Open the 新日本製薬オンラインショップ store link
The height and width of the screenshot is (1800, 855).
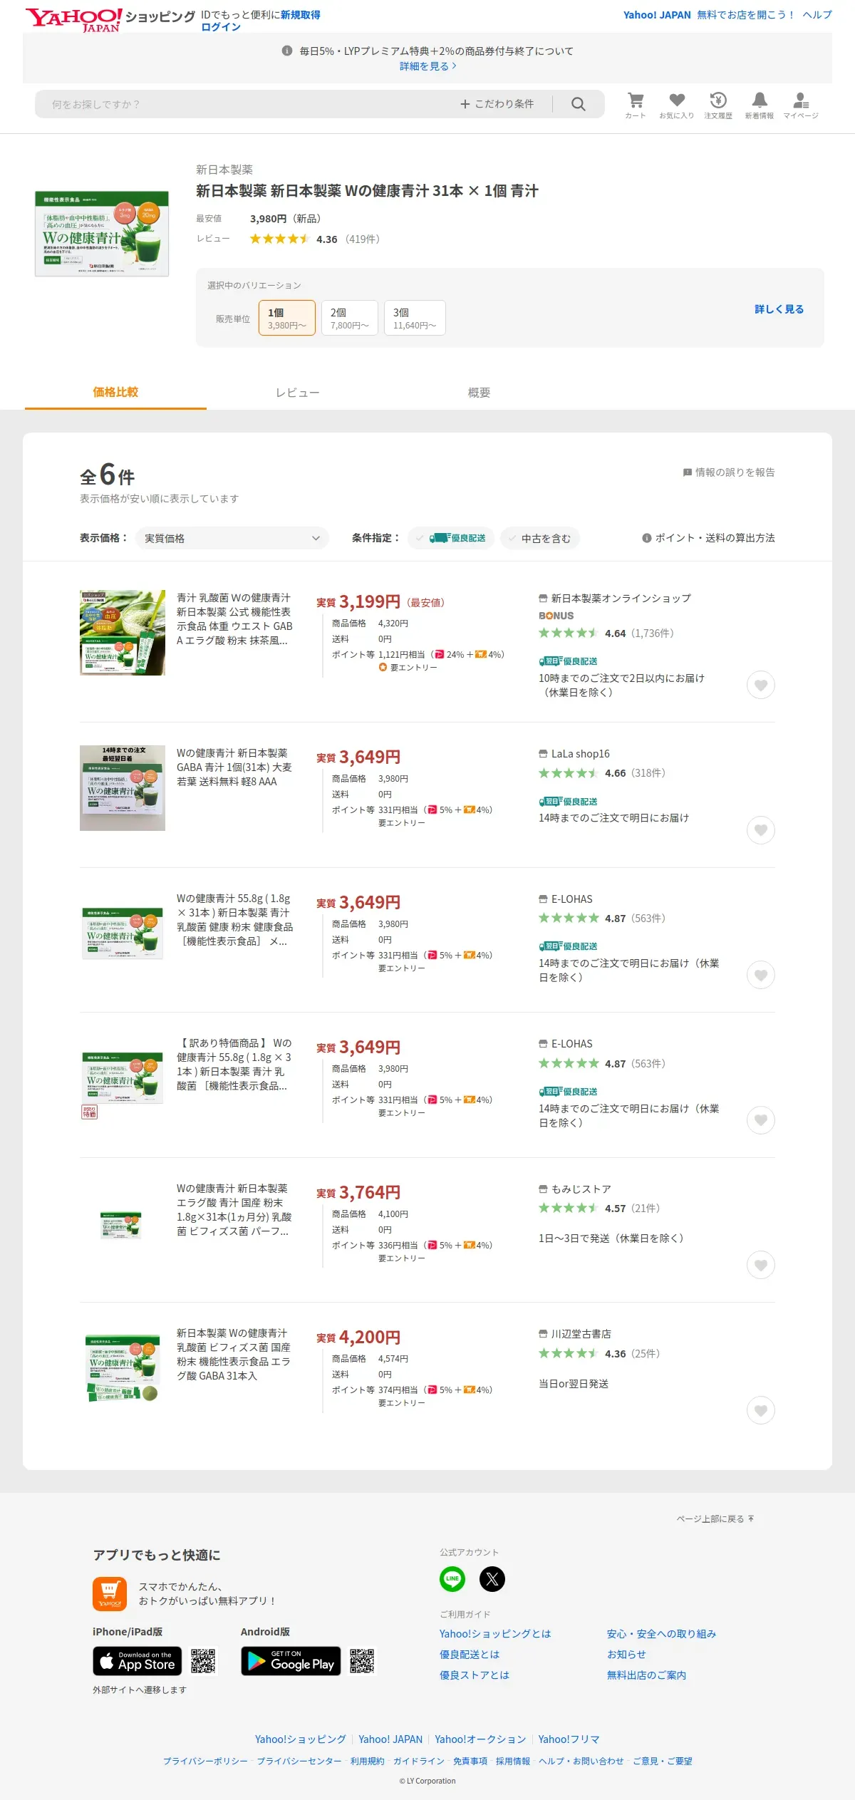[621, 599]
